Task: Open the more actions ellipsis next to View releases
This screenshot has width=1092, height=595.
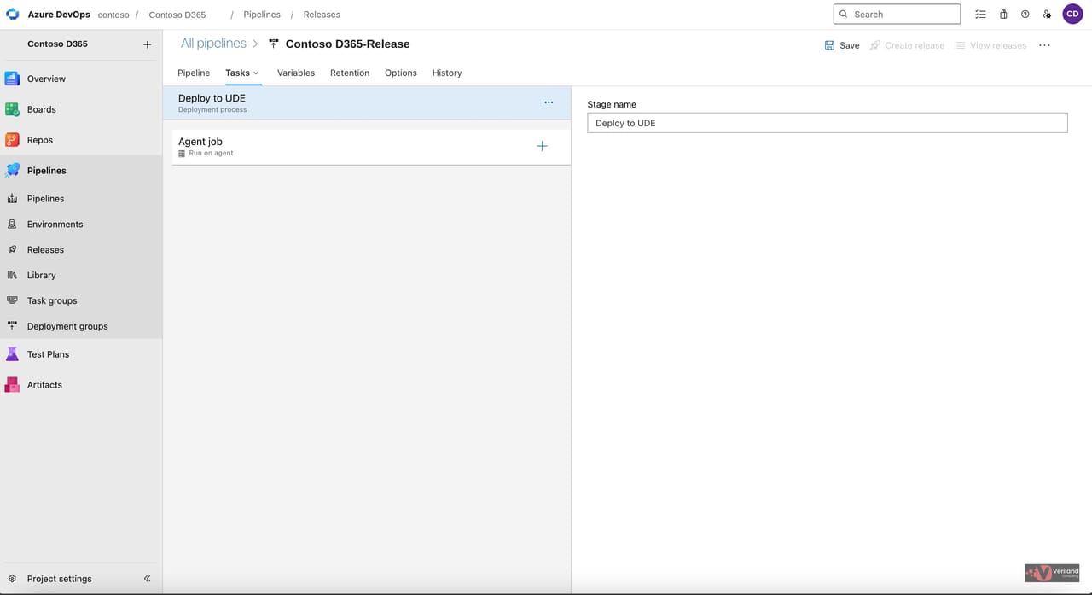Action: (1044, 45)
